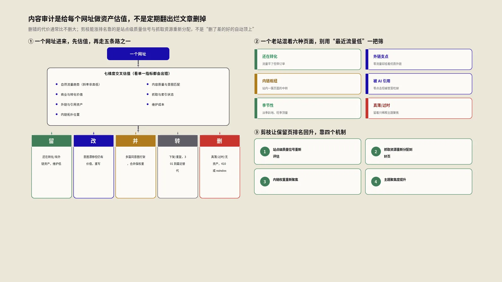Click the red '删' header
The height and width of the screenshot is (282, 502).
[x=220, y=141]
